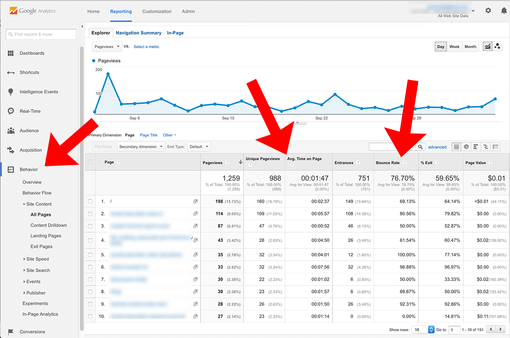Select the pie chart percentage view icon
Image resolution: width=510 pixels, height=338 pixels.
[x=466, y=147]
